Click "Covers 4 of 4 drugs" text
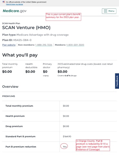119x155 pixels. tap(67, 76)
